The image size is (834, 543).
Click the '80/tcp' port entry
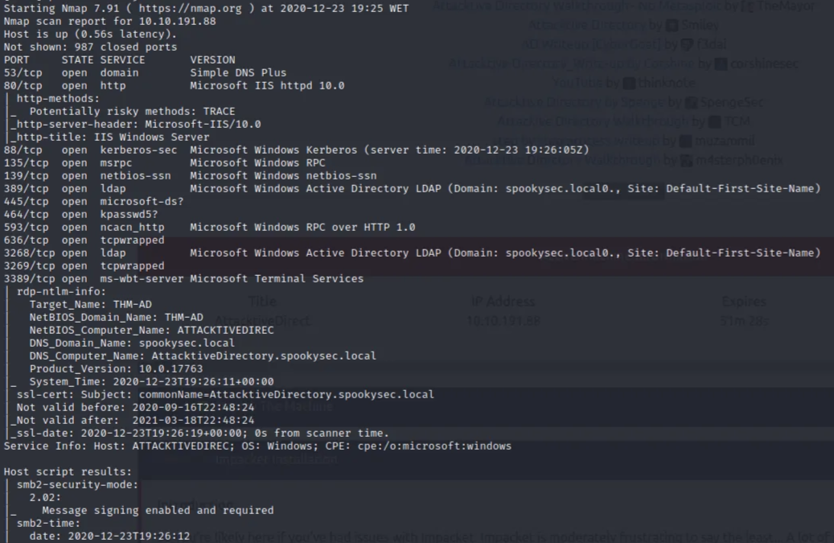click(x=23, y=85)
